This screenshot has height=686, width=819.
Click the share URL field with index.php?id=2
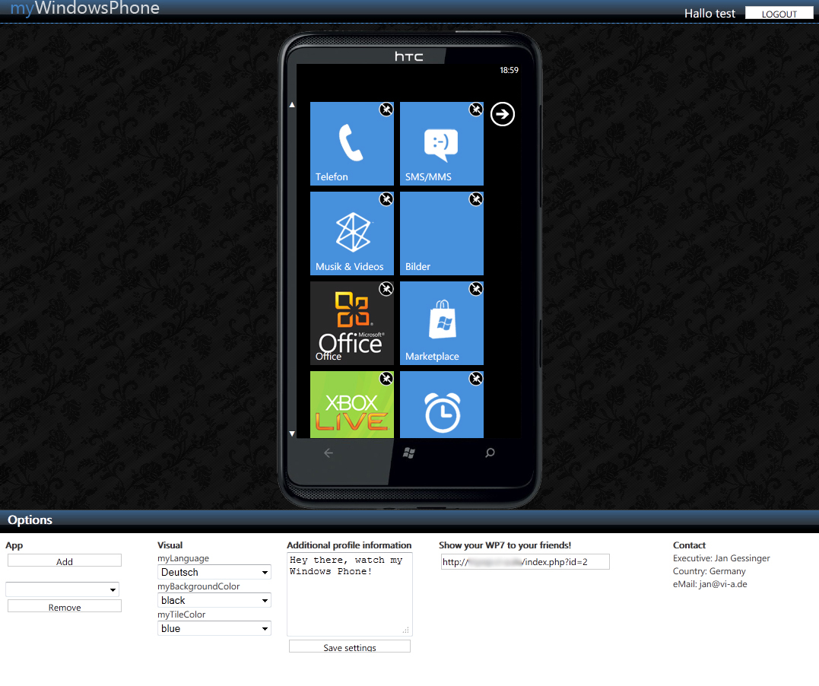click(525, 561)
